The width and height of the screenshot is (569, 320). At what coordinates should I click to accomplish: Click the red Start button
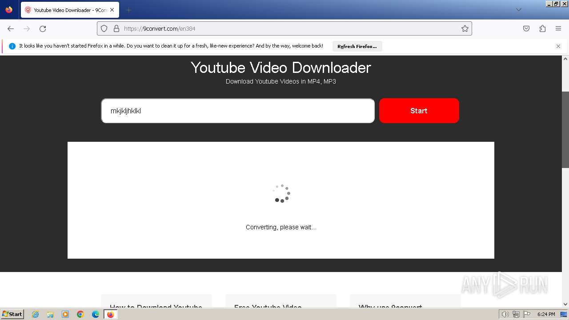click(x=419, y=111)
